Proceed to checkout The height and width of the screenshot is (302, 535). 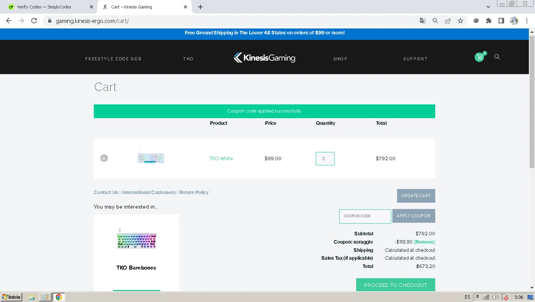tap(396, 285)
